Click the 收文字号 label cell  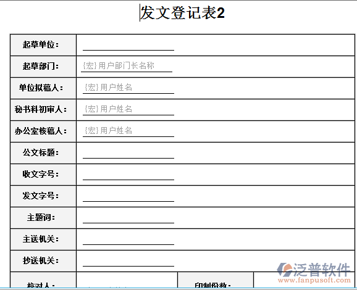(43, 175)
